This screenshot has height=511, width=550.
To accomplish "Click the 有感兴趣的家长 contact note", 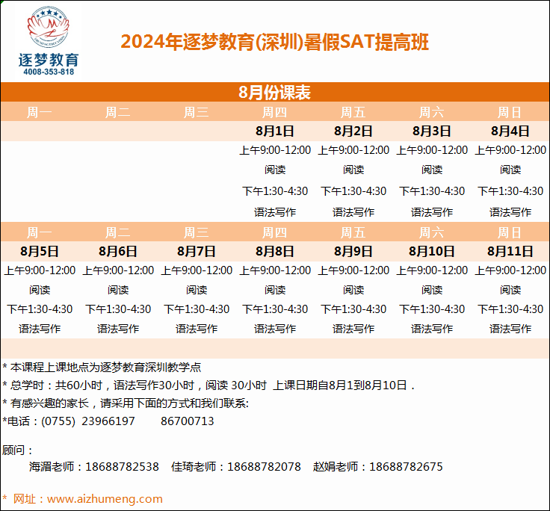I will [126, 403].
